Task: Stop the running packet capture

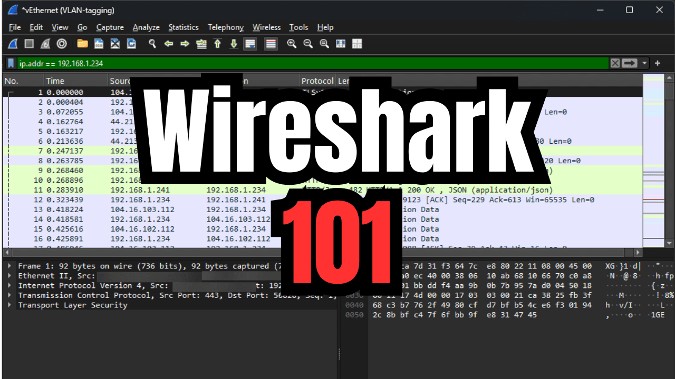Action: coord(30,44)
